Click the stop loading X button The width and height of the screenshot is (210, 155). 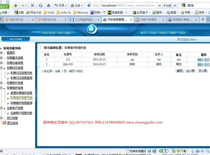click(x=32, y=6)
